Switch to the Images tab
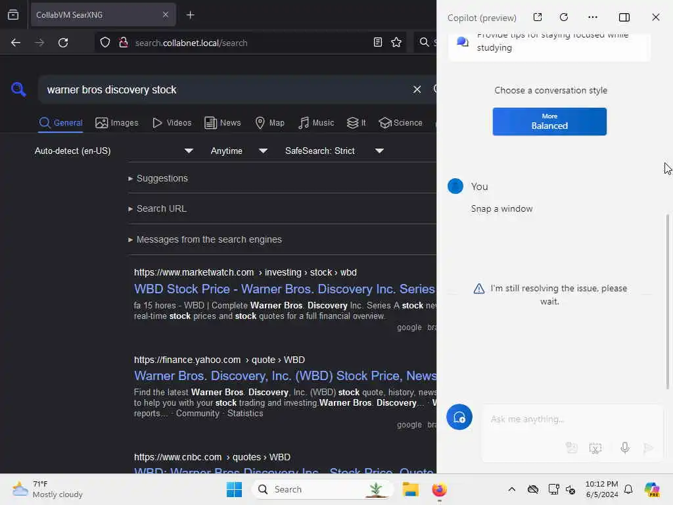The width and height of the screenshot is (673, 505). 117,123
